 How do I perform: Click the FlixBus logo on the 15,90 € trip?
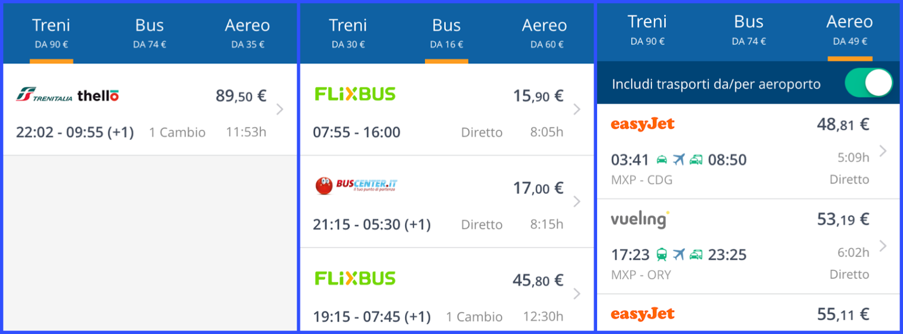click(355, 94)
